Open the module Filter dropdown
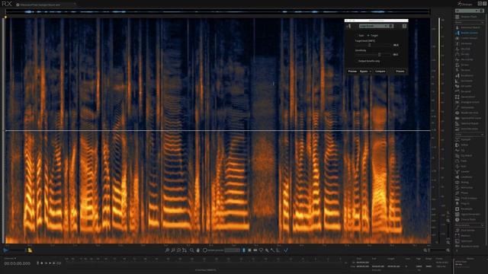The image size is (488, 274). pyautogui.click(x=467, y=11)
